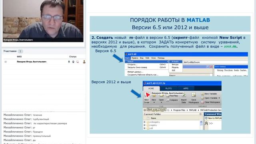This screenshot has width=256, height=144.
Task: Open the Open Variable dropdown arrow
Action: [219, 98]
